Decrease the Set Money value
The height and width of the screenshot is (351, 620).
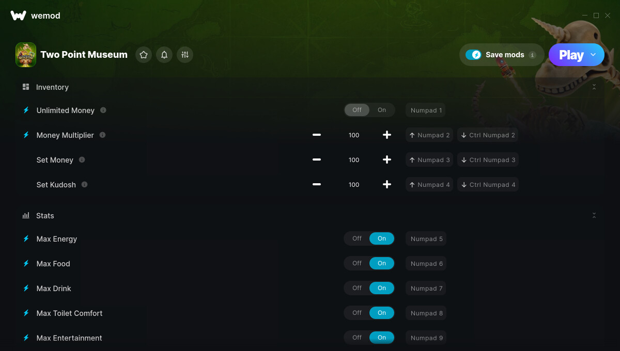point(317,159)
